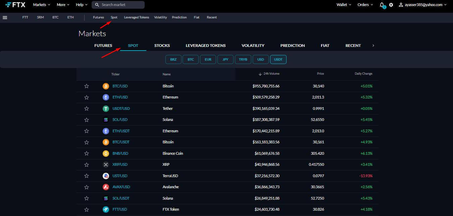Click the FTX Token icon in the FTT/USD row
This screenshot has height=216, width=453.
click(106, 209)
